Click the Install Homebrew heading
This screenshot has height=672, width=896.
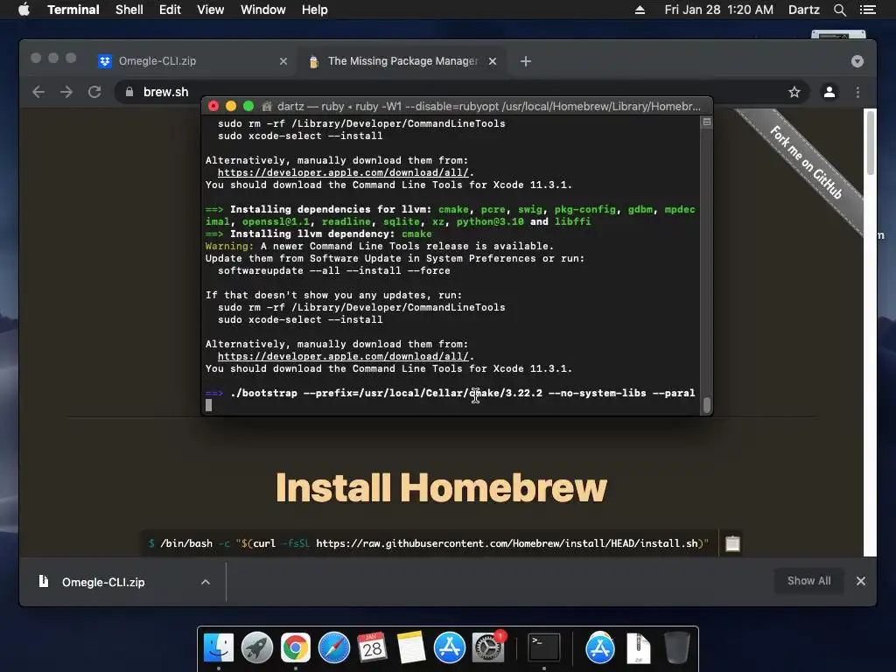[x=441, y=487]
